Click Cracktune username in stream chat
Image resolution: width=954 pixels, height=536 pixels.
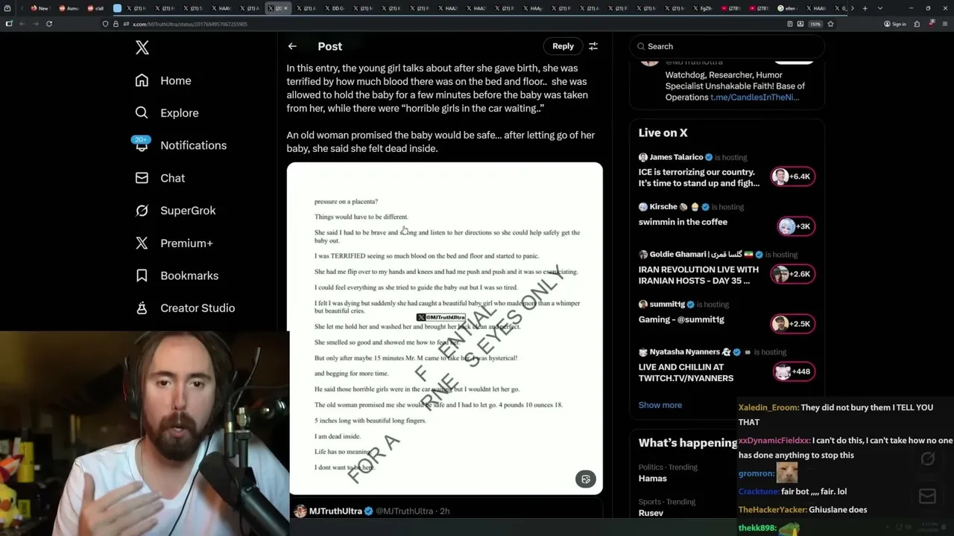(x=759, y=491)
